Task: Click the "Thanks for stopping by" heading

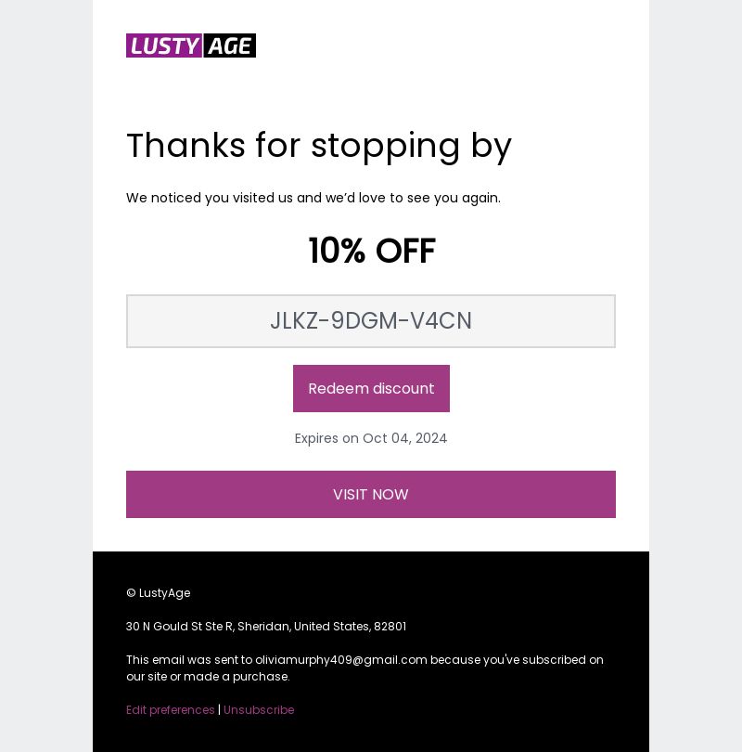Action: pos(319,146)
